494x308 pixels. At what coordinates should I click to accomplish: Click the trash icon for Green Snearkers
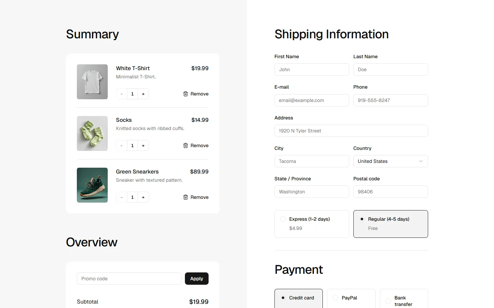coord(186,197)
